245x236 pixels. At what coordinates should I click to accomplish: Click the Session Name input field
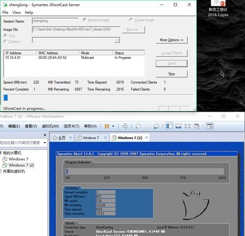coord(55,21)
